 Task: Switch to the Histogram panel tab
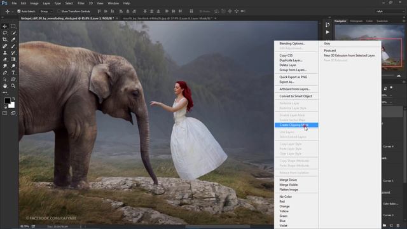click(x=356, y=21)
